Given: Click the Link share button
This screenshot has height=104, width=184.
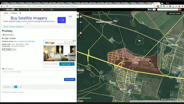Looking at the screenshot, I should coord(14,49).
